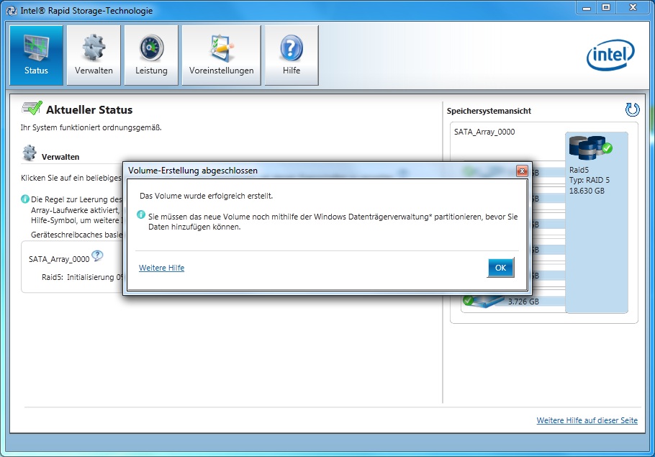Open the Voreinstellungen tab
The height and width of the screenshot is (457, 655).
(x=222, y=55)
